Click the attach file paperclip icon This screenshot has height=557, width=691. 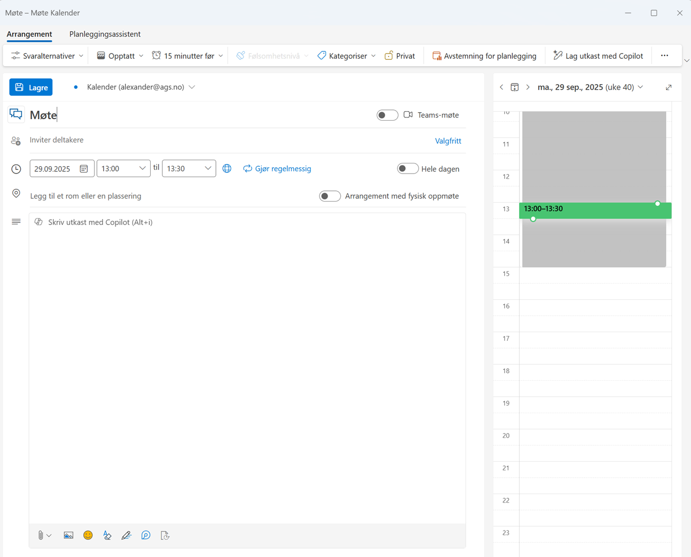[x=41, y=535]
